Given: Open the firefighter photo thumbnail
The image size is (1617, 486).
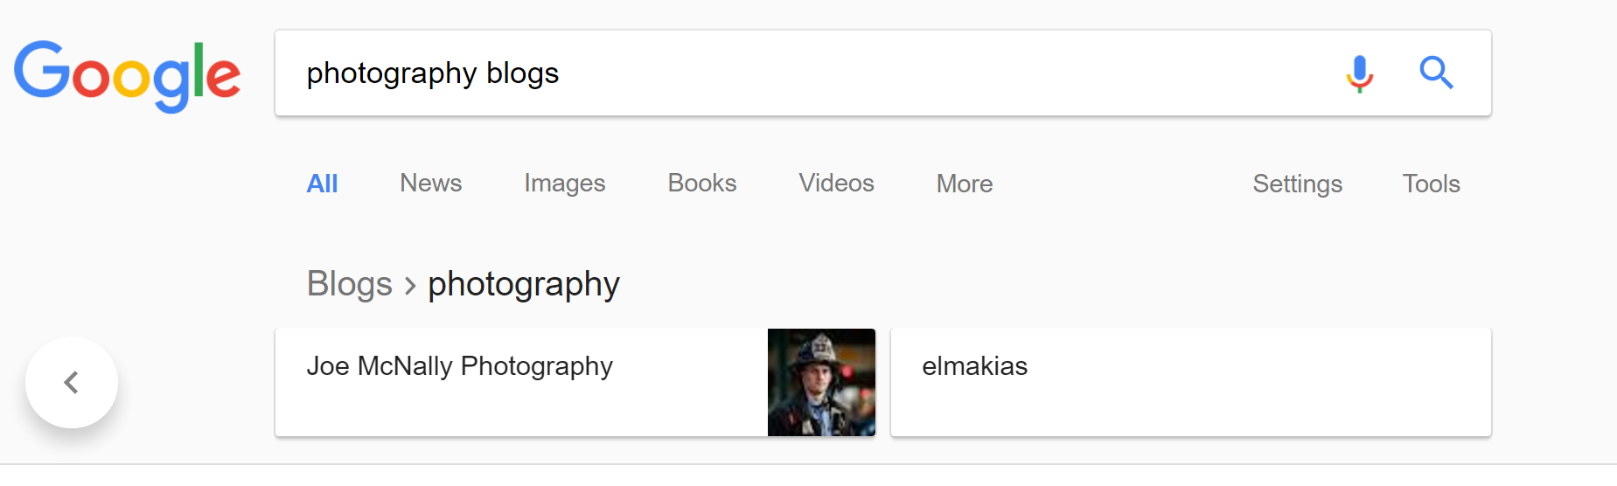Looking at the screenshot, I should [821, 383].
